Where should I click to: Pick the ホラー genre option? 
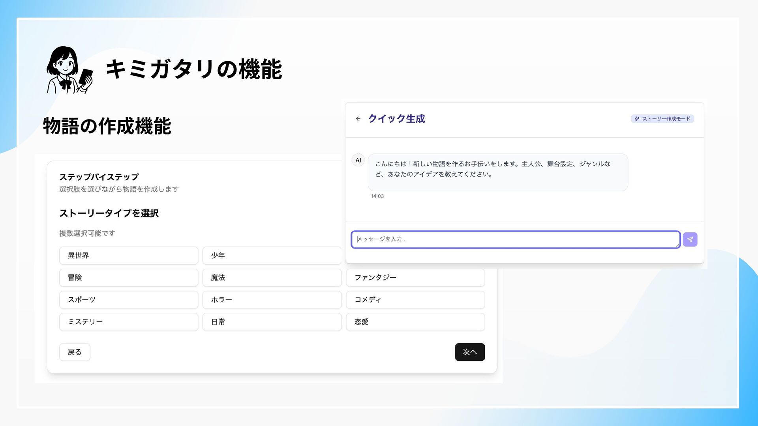coord(272,300)
